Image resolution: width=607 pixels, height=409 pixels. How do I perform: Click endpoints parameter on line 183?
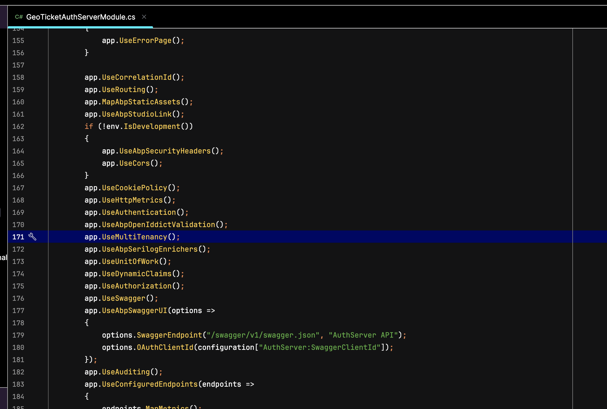(x=221, y=384)
